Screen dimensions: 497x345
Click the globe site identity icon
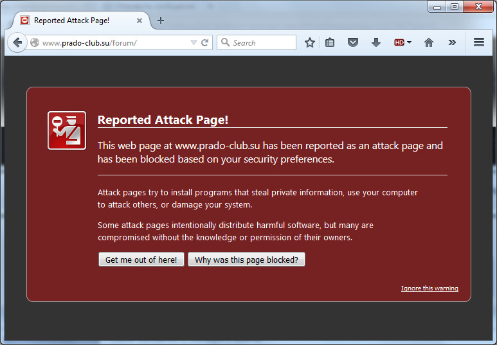[x=35, y=43]
